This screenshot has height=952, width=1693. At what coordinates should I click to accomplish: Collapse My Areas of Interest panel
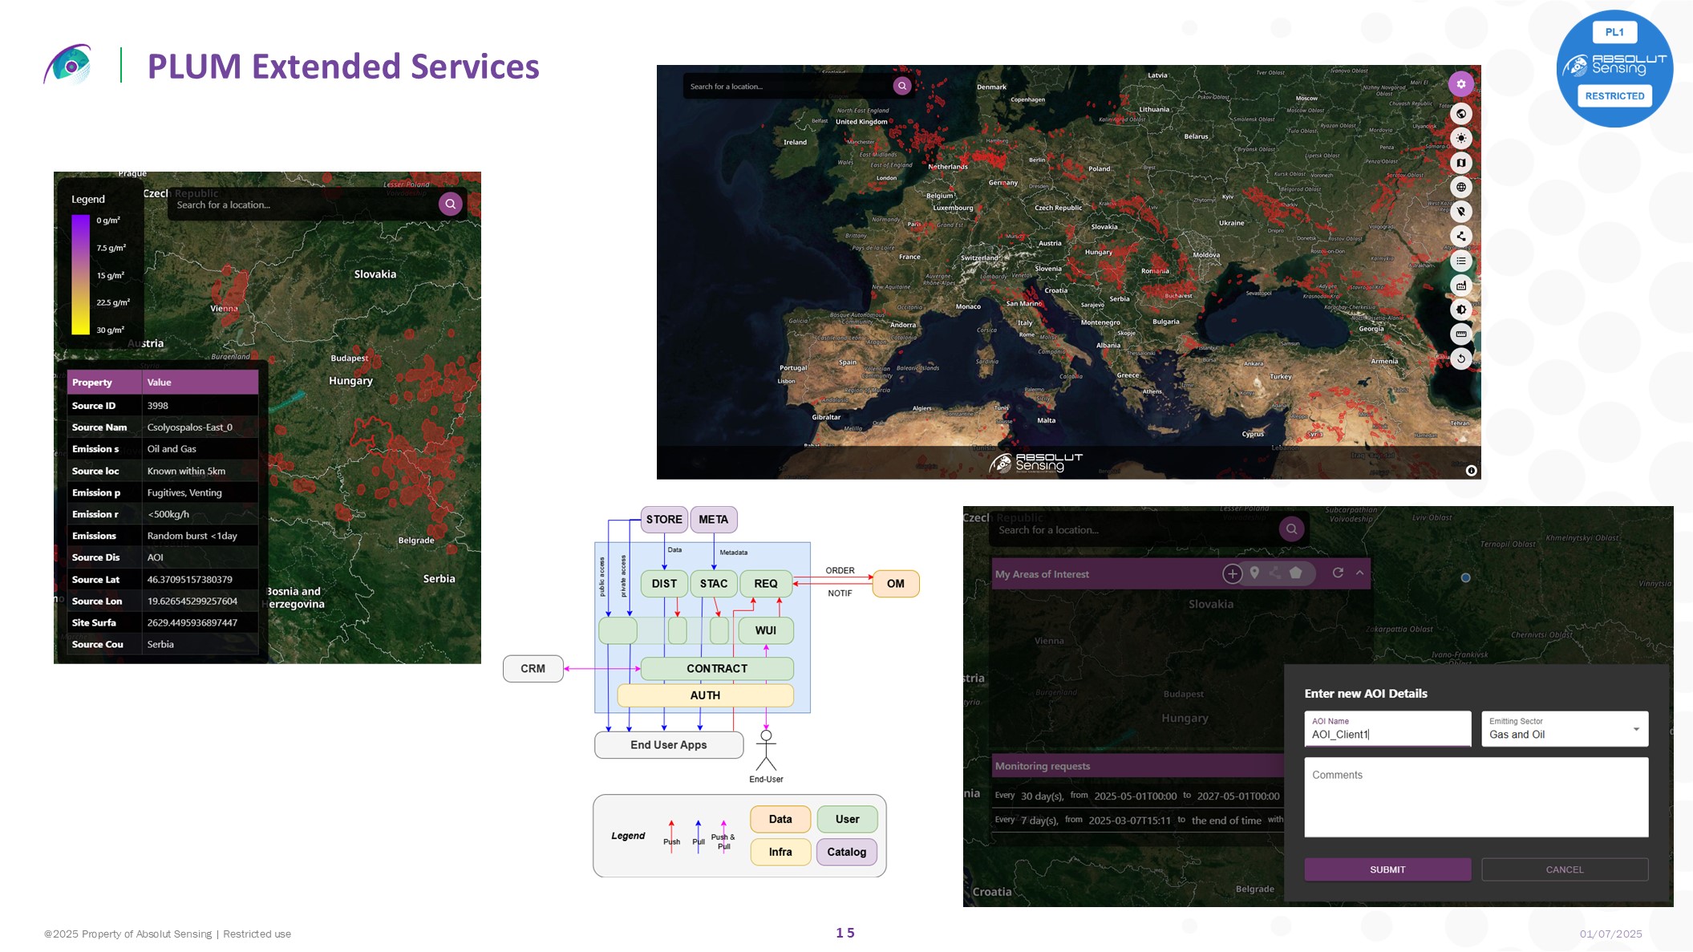tap(1359, 573)
